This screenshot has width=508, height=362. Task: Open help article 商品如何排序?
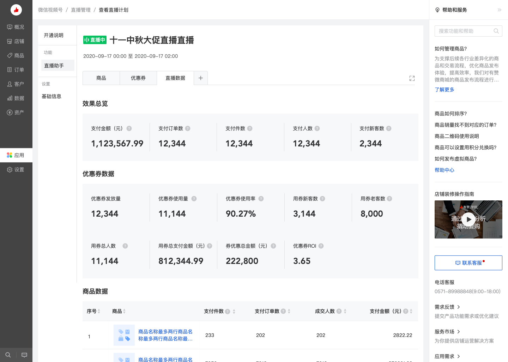451,114
